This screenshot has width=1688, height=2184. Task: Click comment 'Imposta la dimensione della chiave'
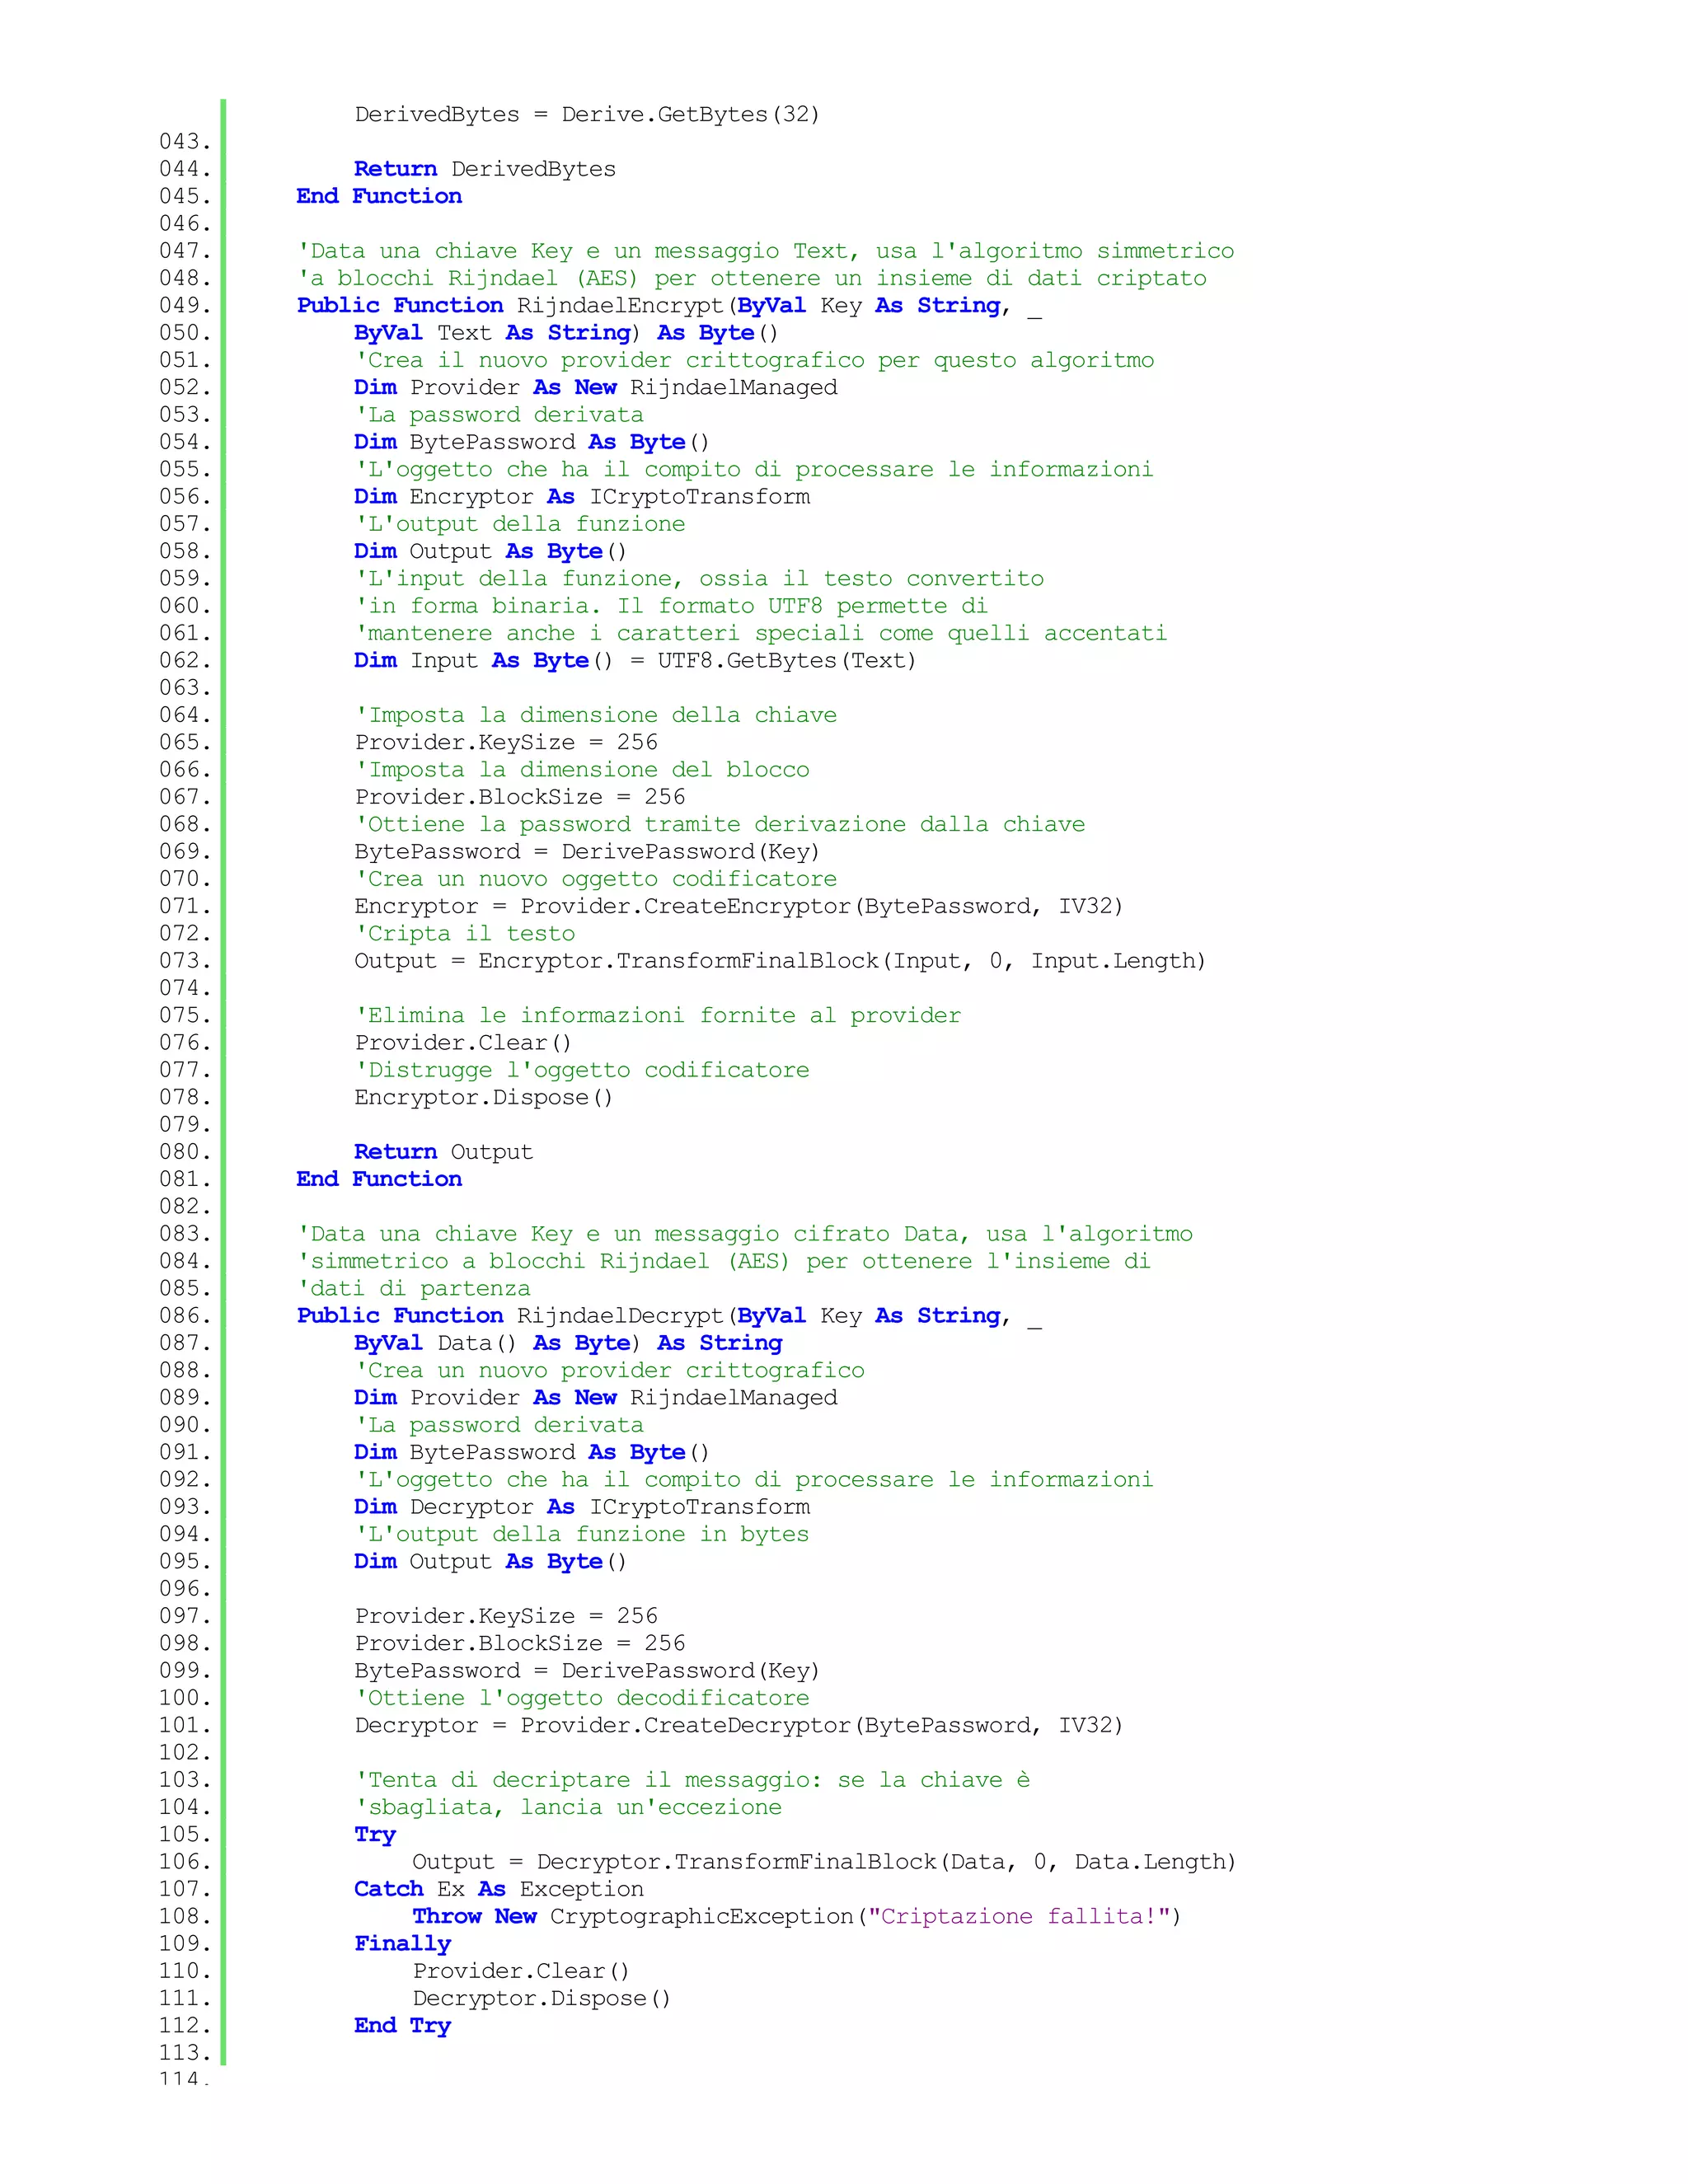click(x=597, y=715)
